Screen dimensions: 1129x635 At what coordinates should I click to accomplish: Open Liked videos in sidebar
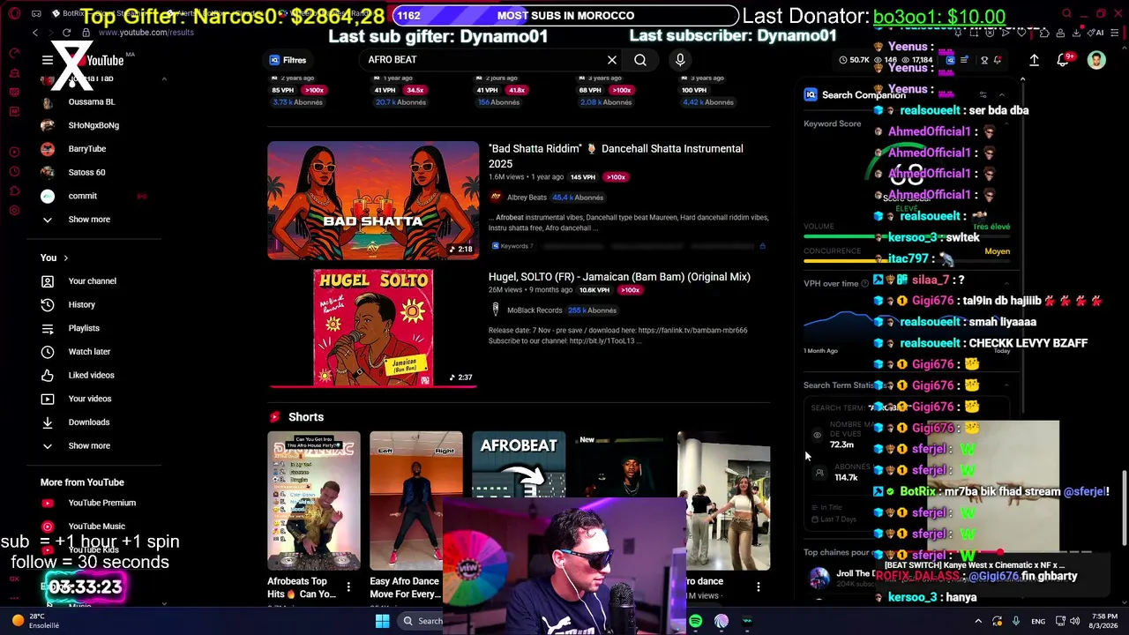[x=91, y=376]
